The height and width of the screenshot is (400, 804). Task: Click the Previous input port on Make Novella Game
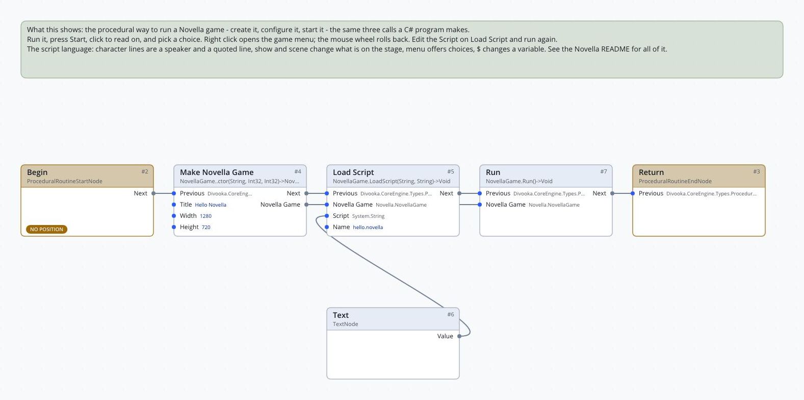pos(174,193)
